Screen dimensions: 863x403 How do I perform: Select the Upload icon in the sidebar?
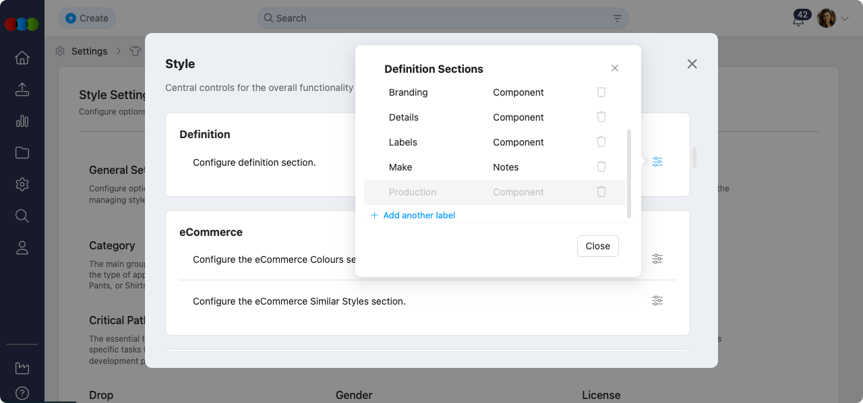pos(22,90)
